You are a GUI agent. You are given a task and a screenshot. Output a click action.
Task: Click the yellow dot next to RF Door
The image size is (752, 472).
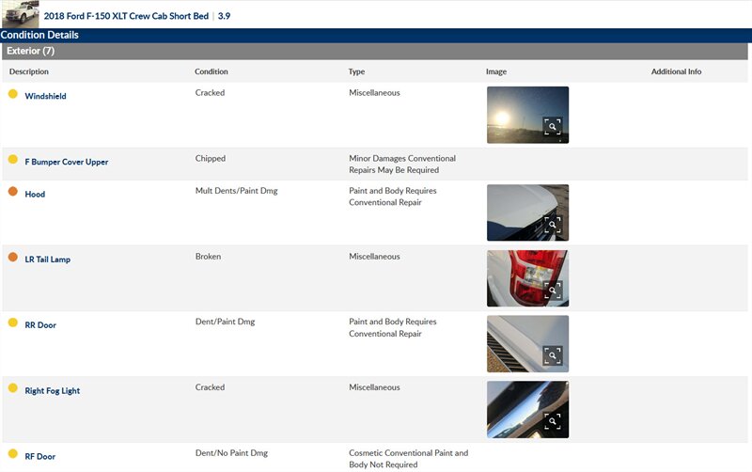coord(13,454)
